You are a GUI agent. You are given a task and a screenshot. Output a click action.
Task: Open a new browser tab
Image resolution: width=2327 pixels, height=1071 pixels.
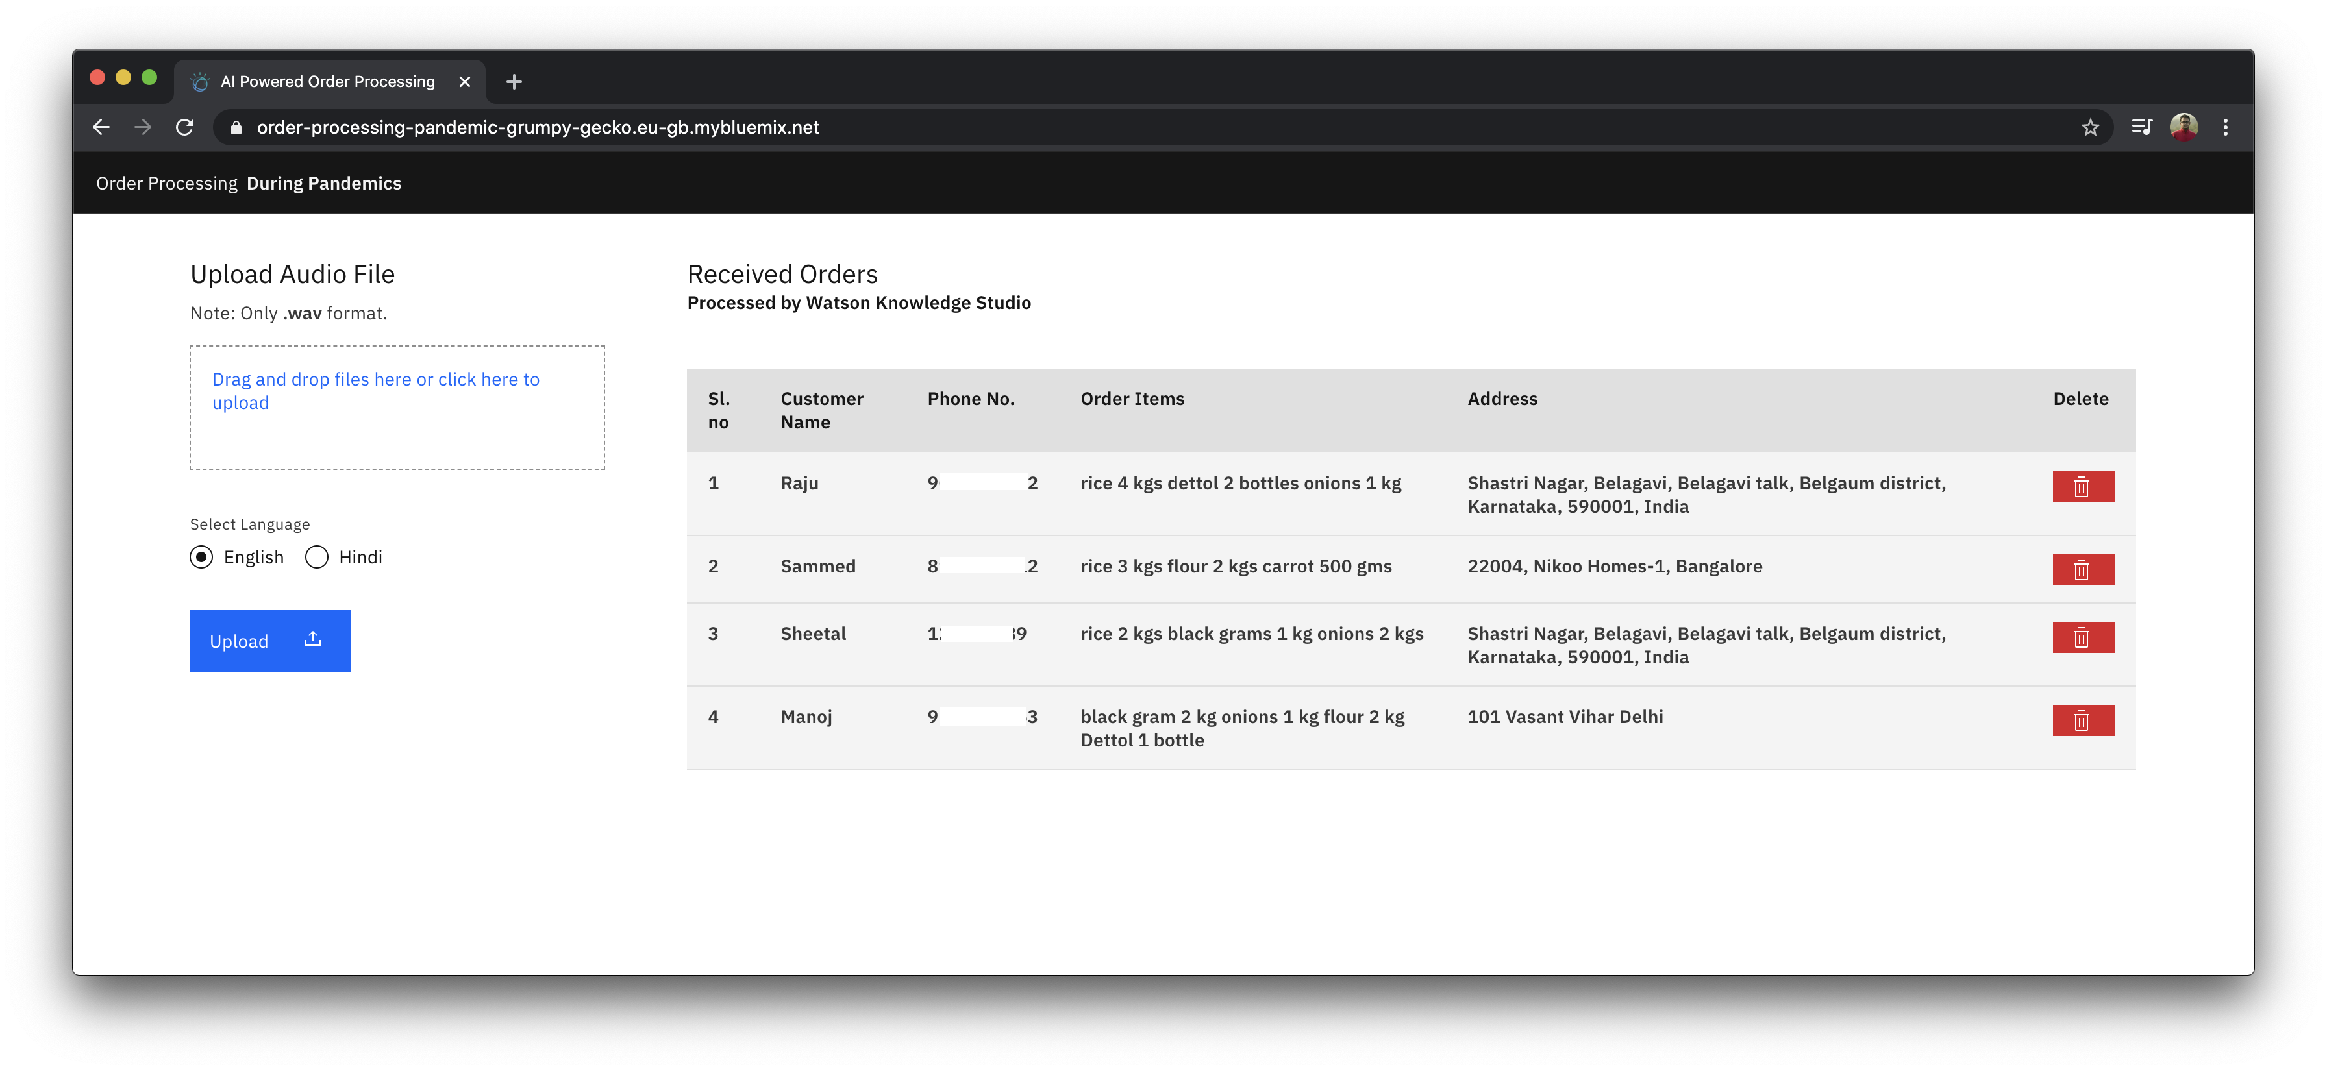pos(514,82)
